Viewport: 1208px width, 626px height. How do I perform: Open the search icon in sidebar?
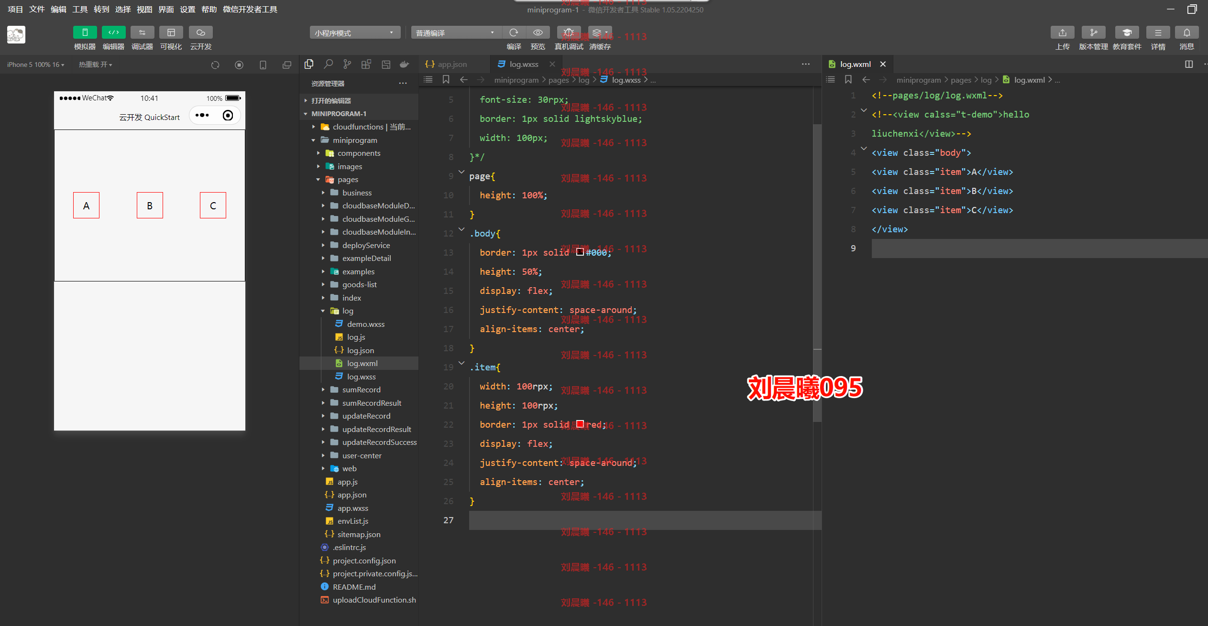coord(328,64)
